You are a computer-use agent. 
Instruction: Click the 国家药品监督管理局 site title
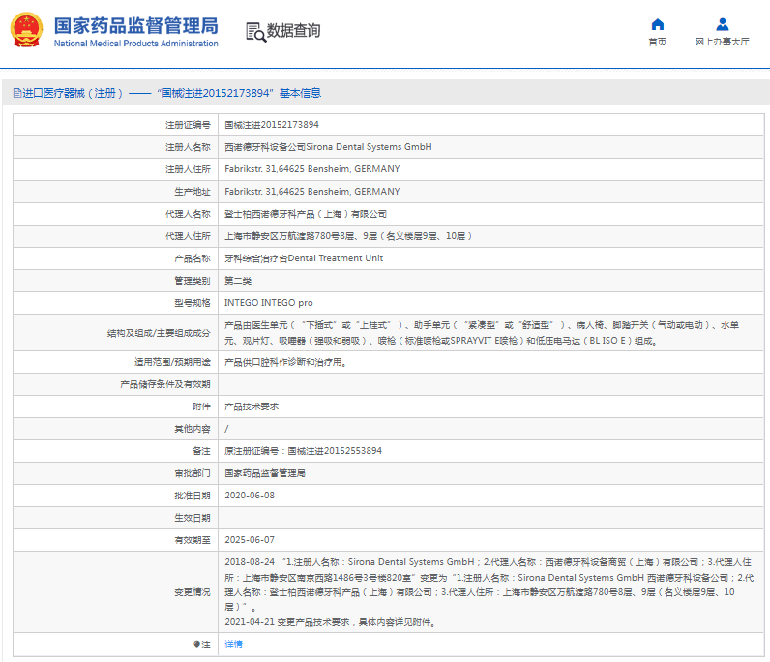pyautogui.click(x=135, y=25)
